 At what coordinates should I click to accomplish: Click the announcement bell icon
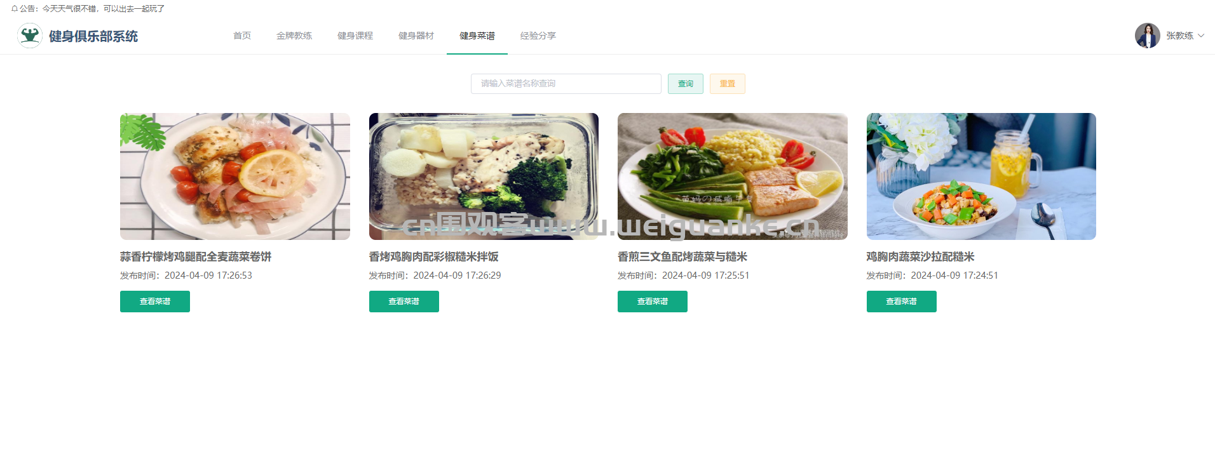pos(14,9)
